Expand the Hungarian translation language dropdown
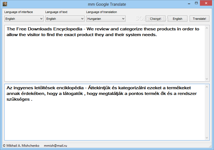The height and width of the screenshot is (150, 214). (x=106, y=19)
